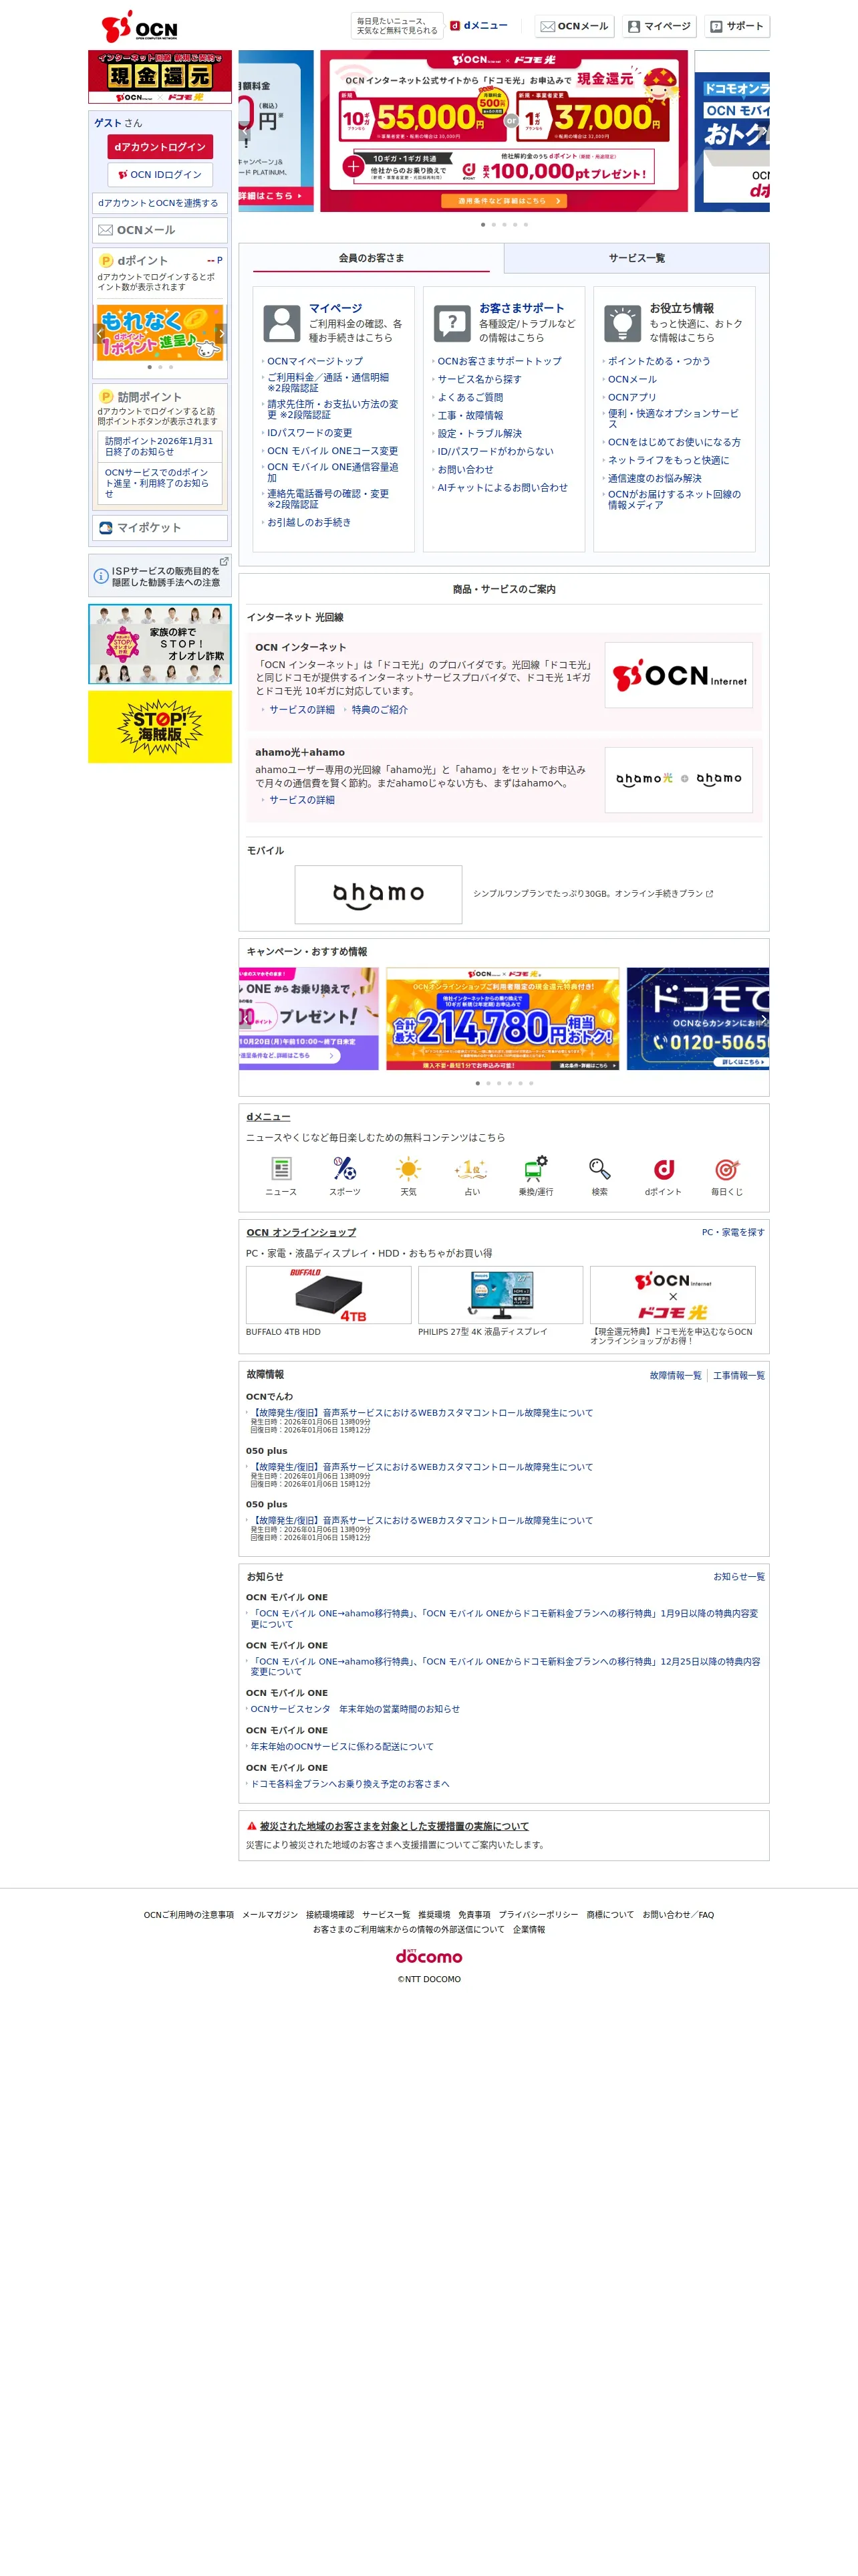Switch to 会員のお客さま tab

372,258
